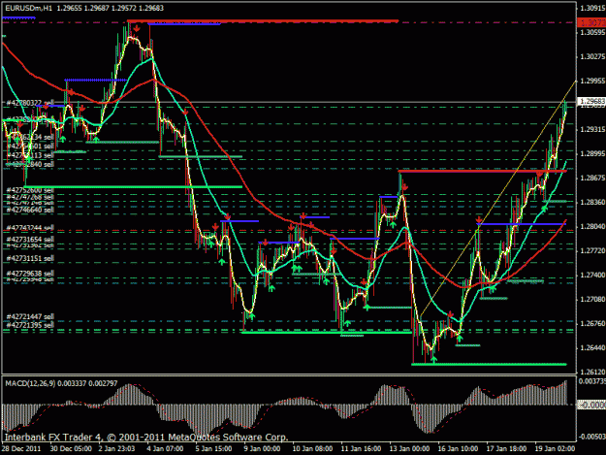This screenshot has width=606, height=455.
Task: Click price axis value 1.30595
Action: 592,32
